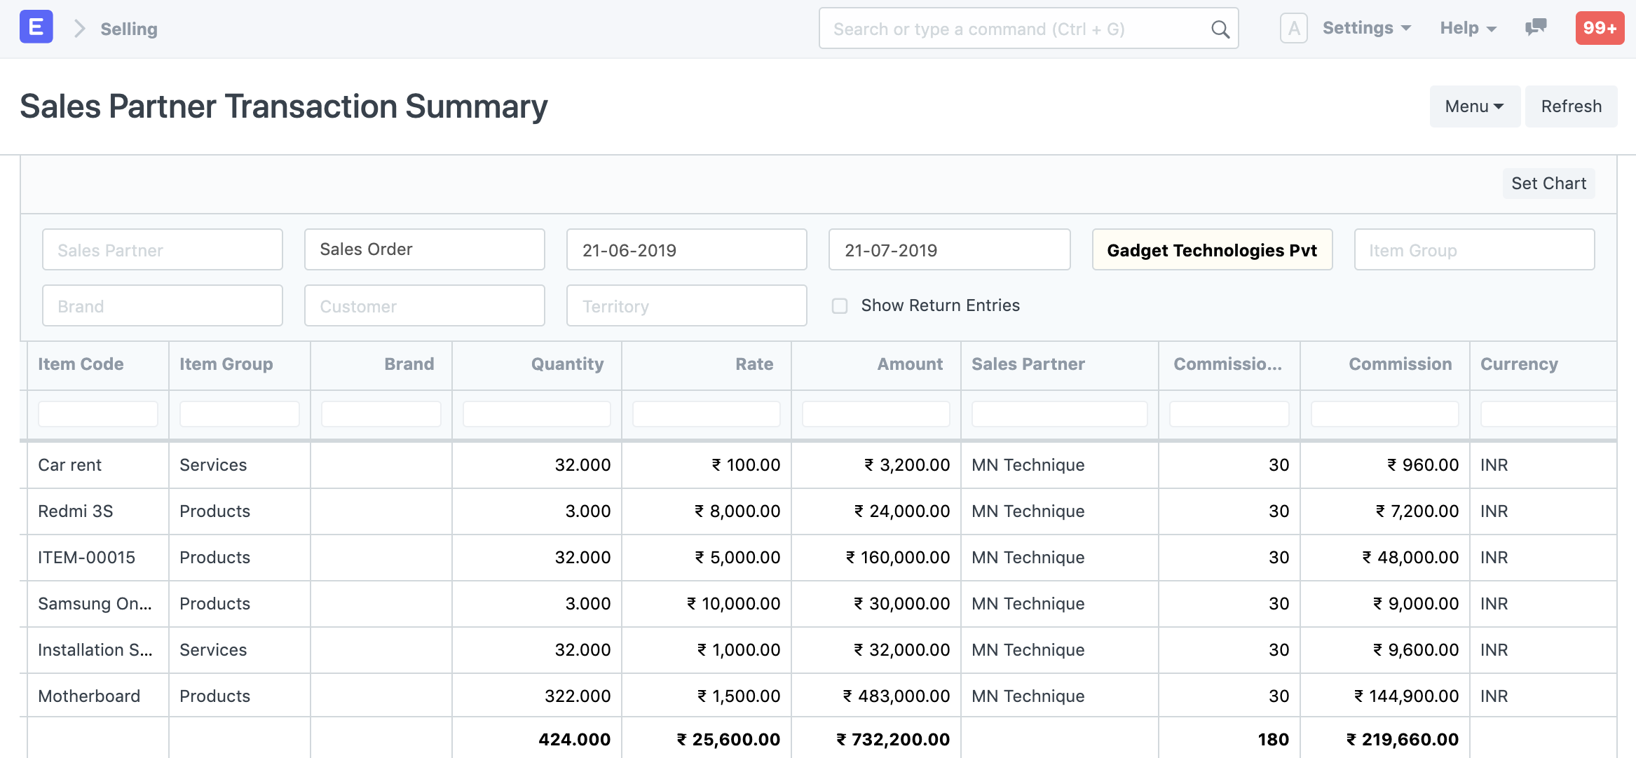This screenshot has height=758, width=1636.
Task: Click the from date field 21-06-2019
Action: coord(686,250)
